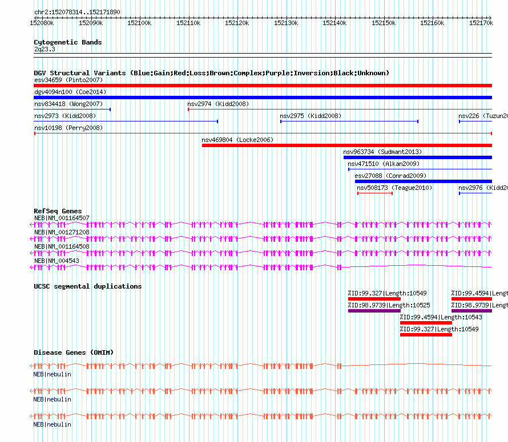The width and height of the screenshot is (508, 442).
Task: Click the nsv834418 (Wong2007) variant label
Action: (x=68, y=104)
